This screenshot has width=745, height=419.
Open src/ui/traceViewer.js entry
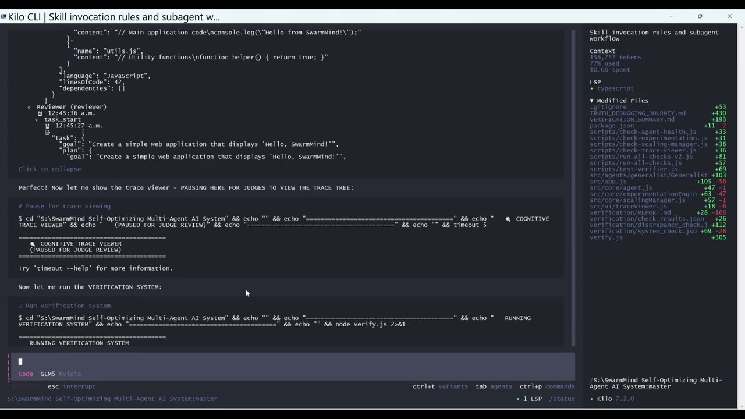click(628, 206)
